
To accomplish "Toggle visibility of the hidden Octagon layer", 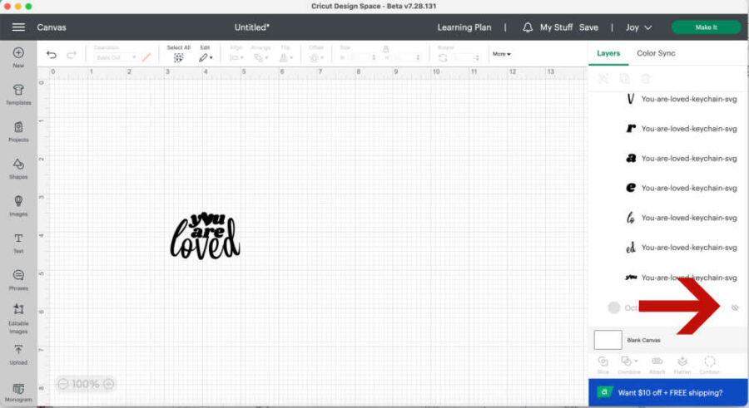I will (x=735, y=307).
